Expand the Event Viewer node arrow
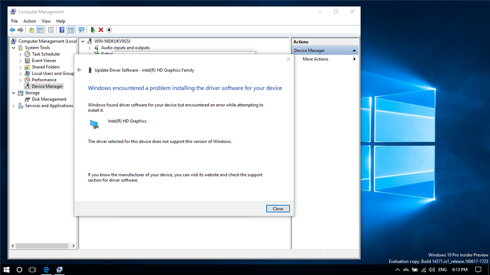The width and height of the screenshot is (490, 275). click(20, 61)
